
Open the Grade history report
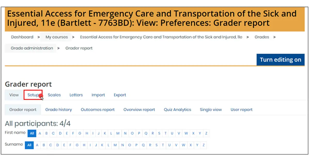(58, 110)
